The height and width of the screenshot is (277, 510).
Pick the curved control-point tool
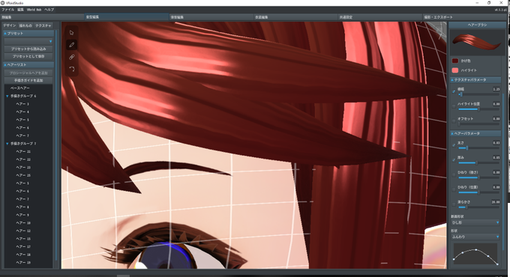[72, 69]
